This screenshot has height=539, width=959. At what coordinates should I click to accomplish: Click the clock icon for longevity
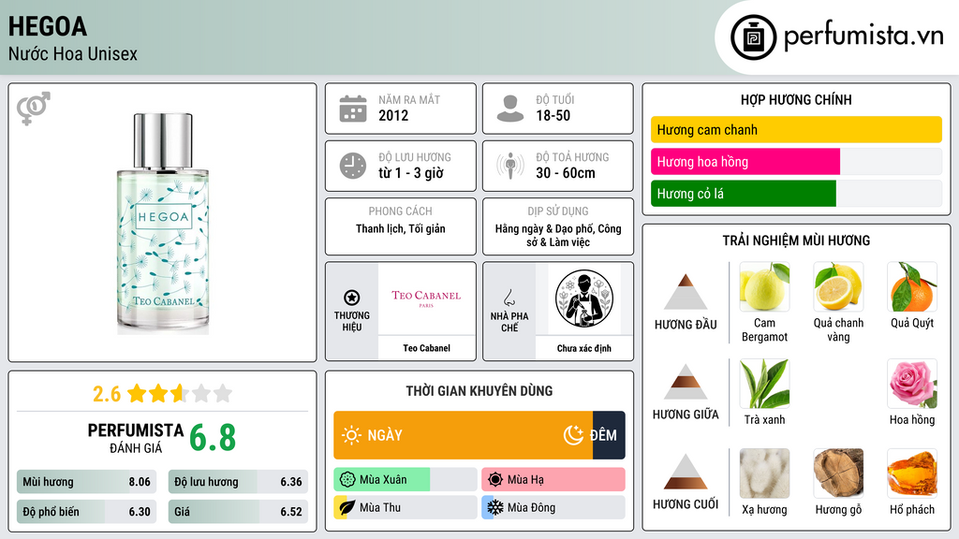click(353, 166)
